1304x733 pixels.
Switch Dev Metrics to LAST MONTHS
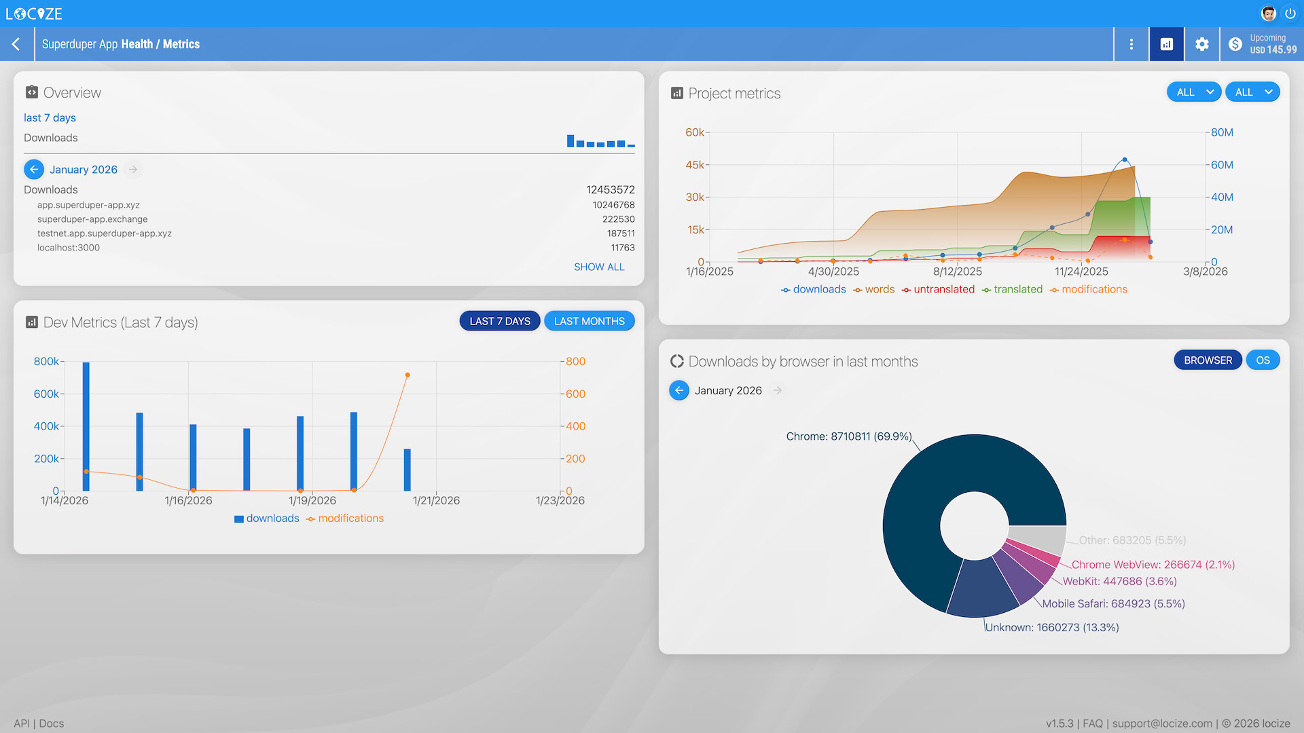point(589,320)
